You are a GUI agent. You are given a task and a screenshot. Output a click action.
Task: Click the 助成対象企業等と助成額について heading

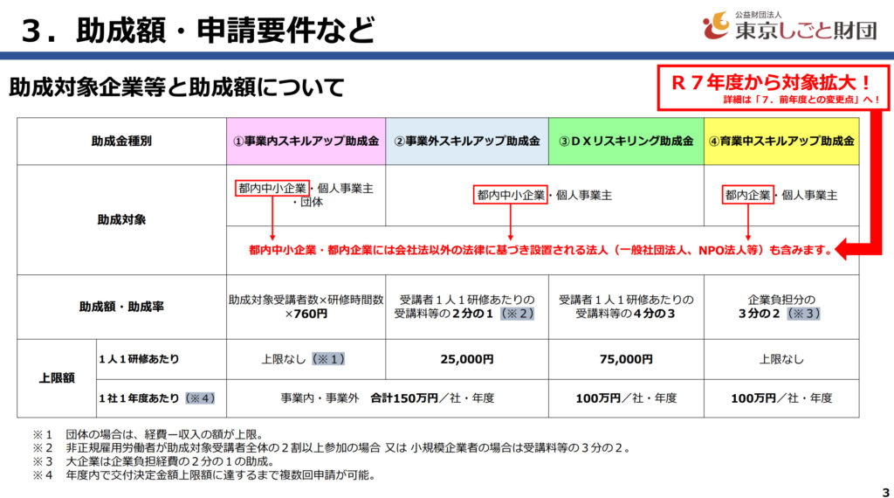click(x=176, y=86)
